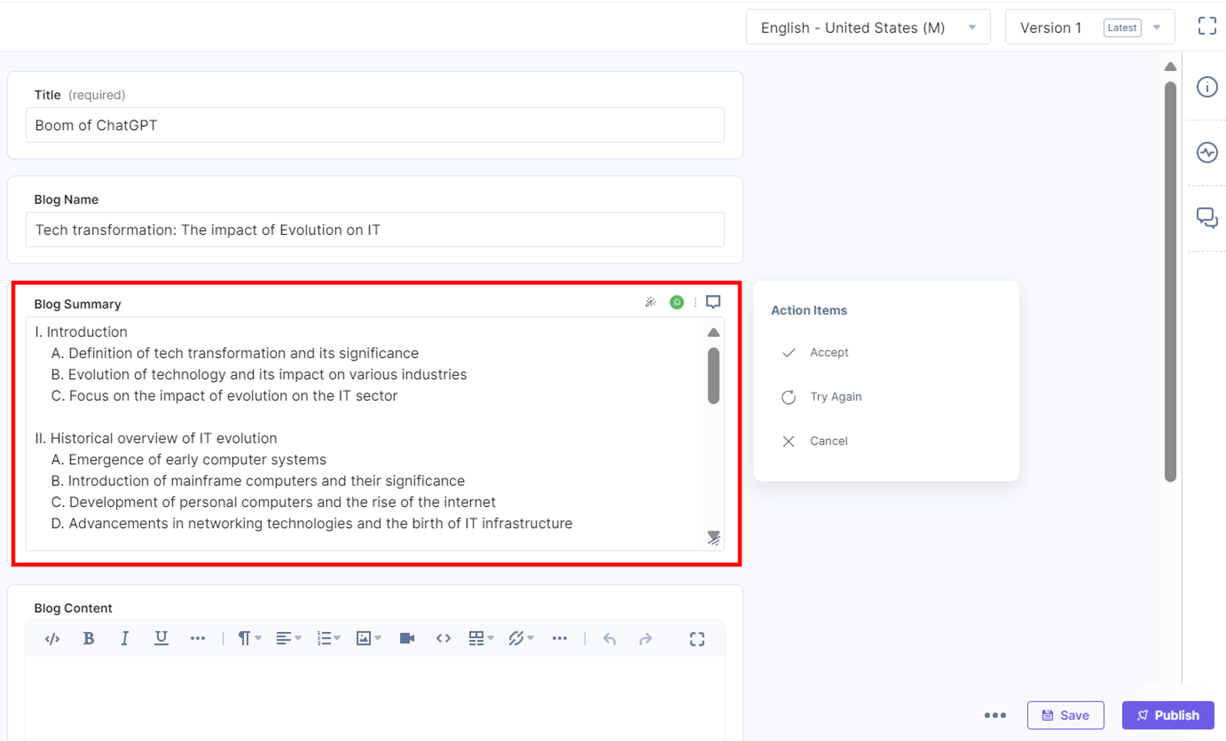Click the Publish button
This screenshot has width=1226, height=741.
pos(1168,715)
